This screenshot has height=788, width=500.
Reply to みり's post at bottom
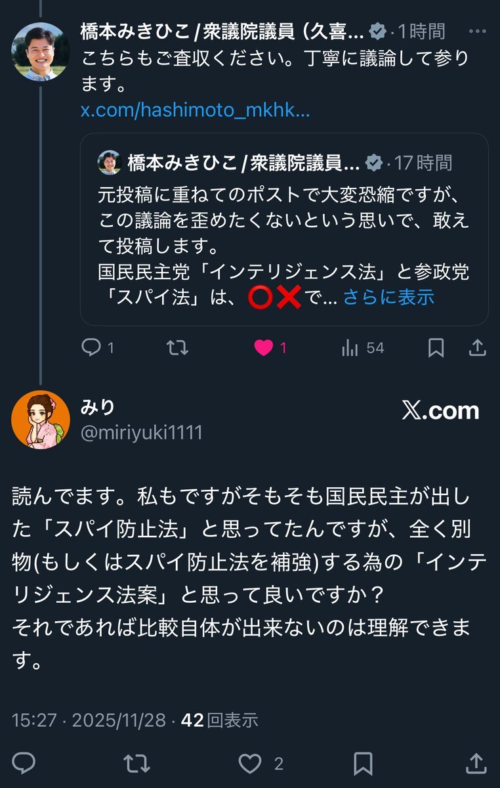(x=24, y=763)
